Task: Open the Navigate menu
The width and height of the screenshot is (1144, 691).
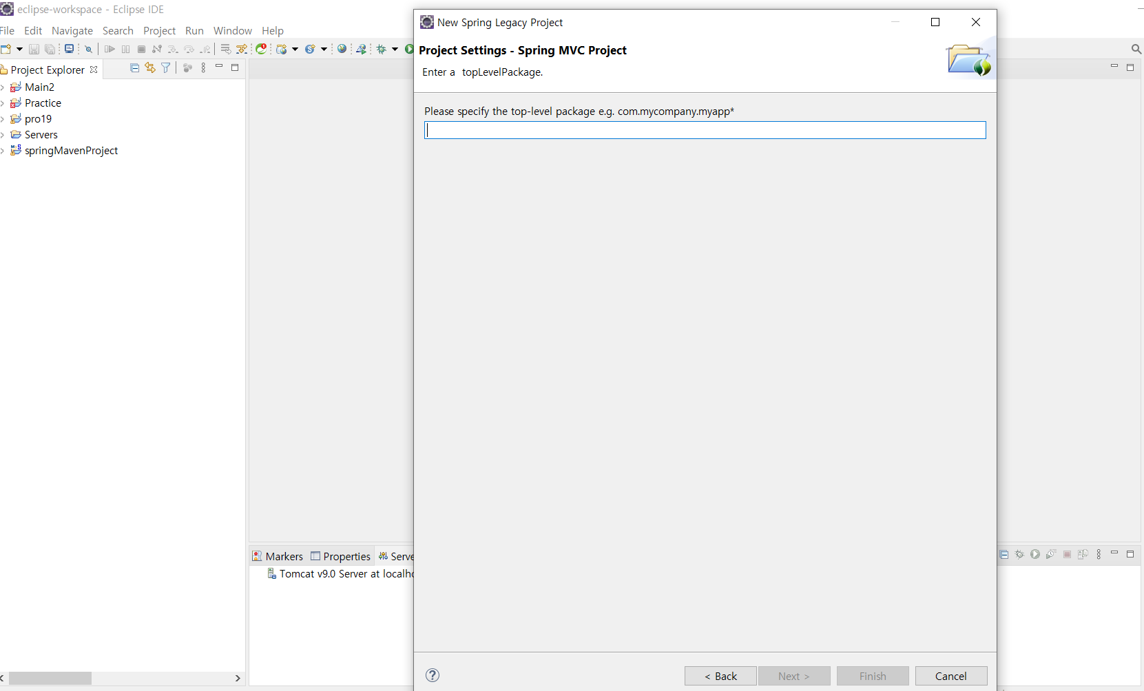Action: 72,30
